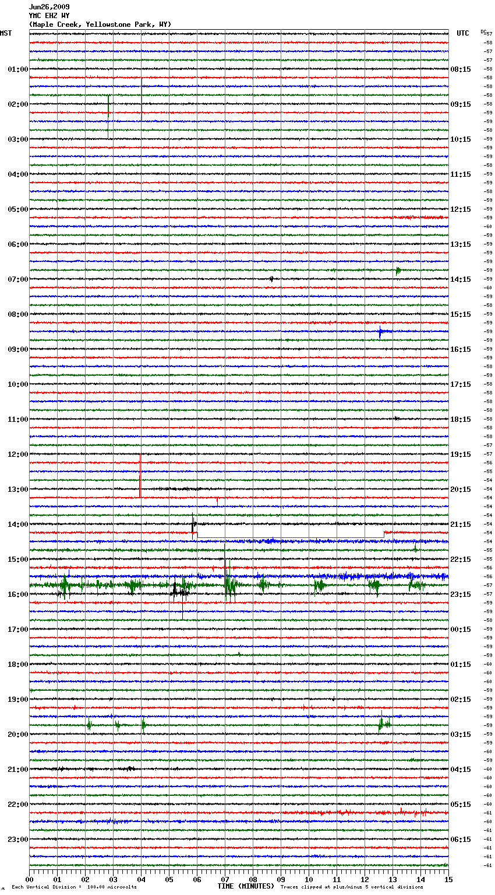The height and width of the screenshot is (895, 495).
Task: Click the 13:15 UTC time label
Action: tap(461, 244)
